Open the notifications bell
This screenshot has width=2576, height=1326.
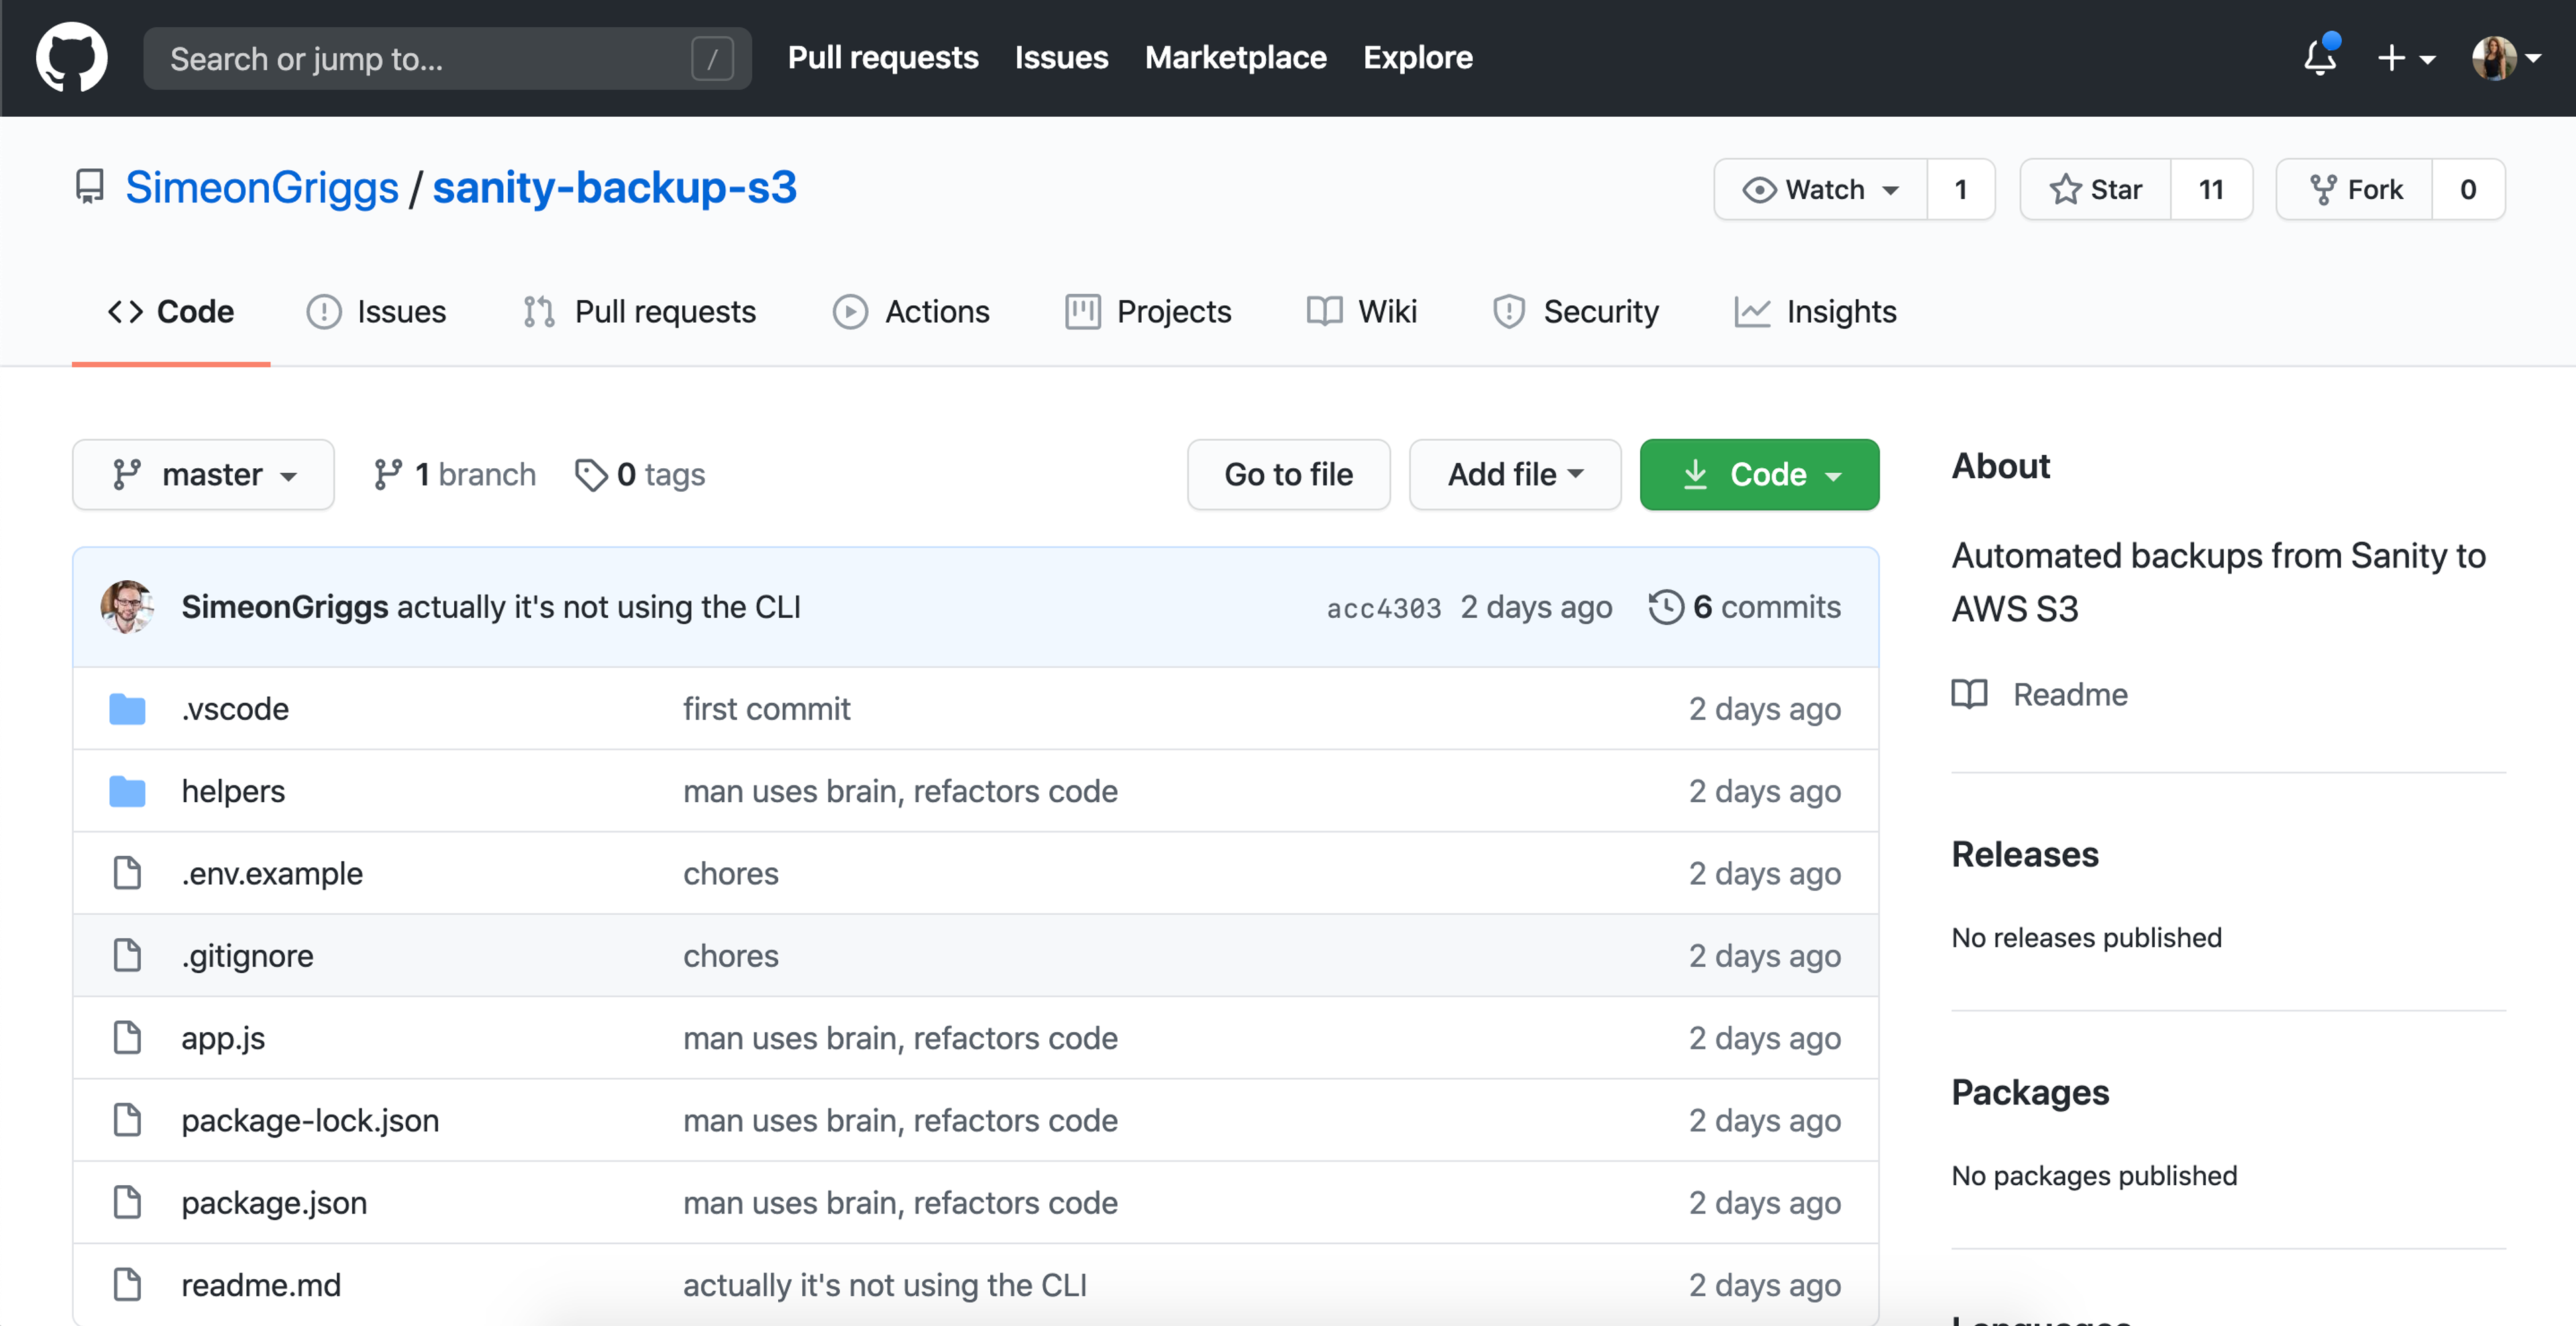[2319, 58]
